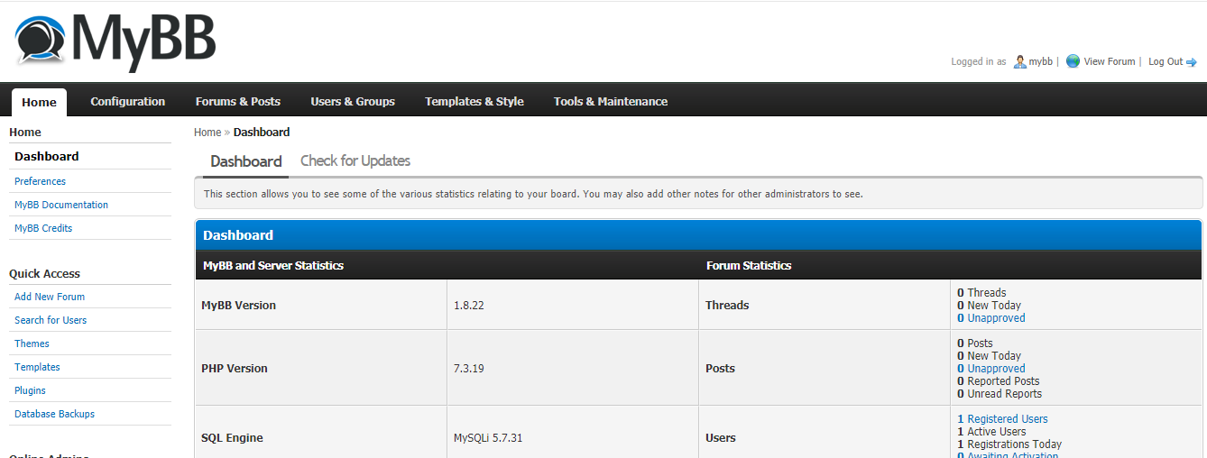This screenshot has height=458, width=1207.
Task: Click the user avatar icon beside mybb
Action: pos(1020,61)
